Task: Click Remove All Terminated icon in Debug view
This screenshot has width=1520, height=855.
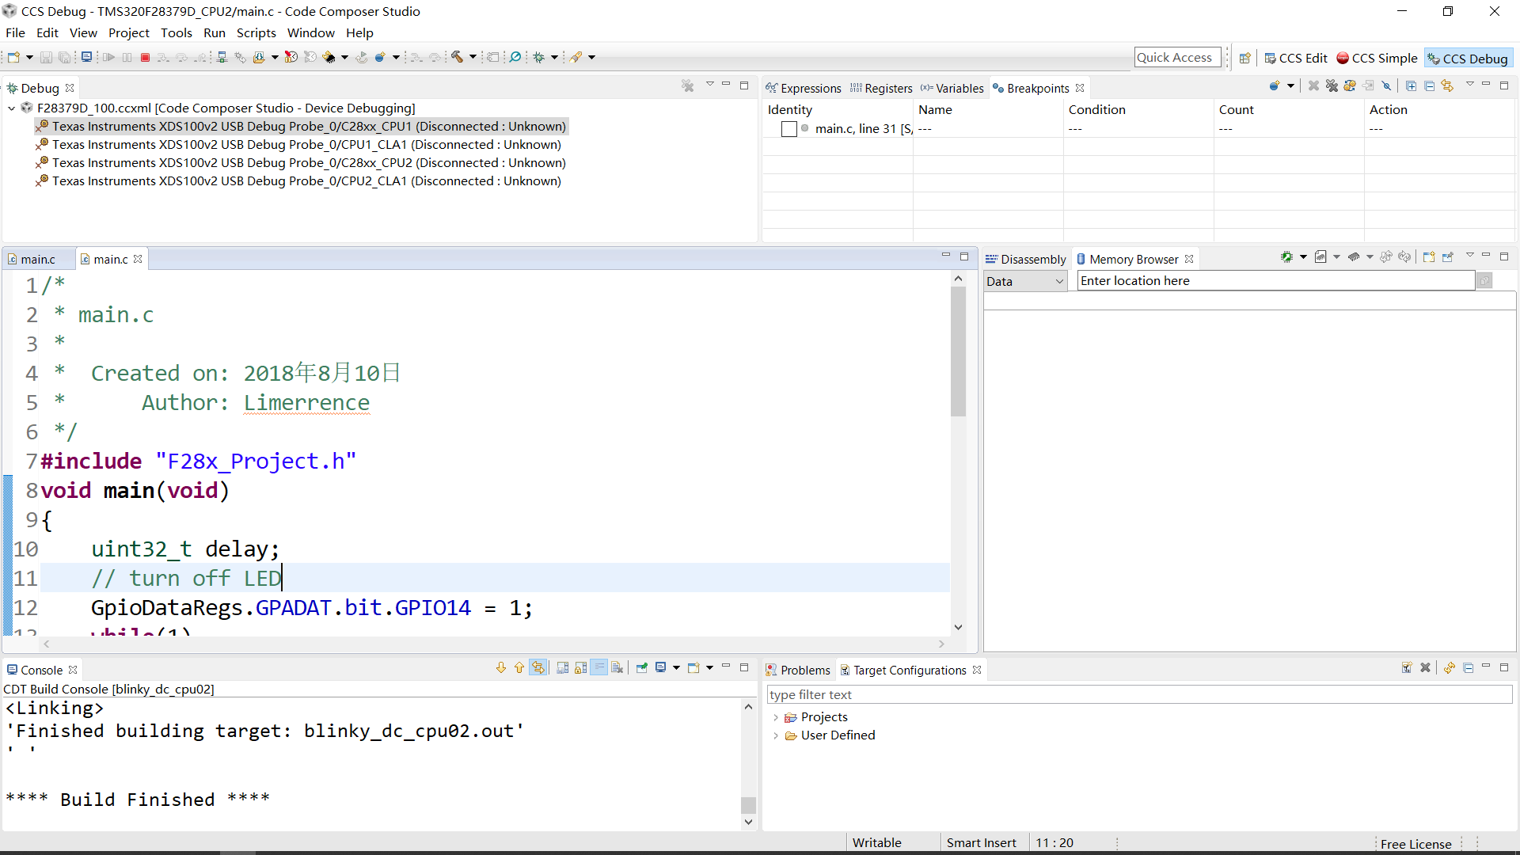Action: click(x=688, y=85)
